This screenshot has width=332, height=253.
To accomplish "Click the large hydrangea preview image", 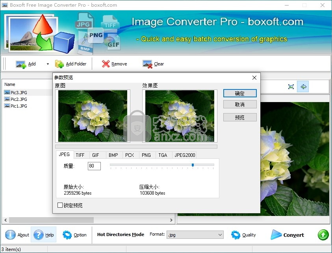I will pos(295,159).
